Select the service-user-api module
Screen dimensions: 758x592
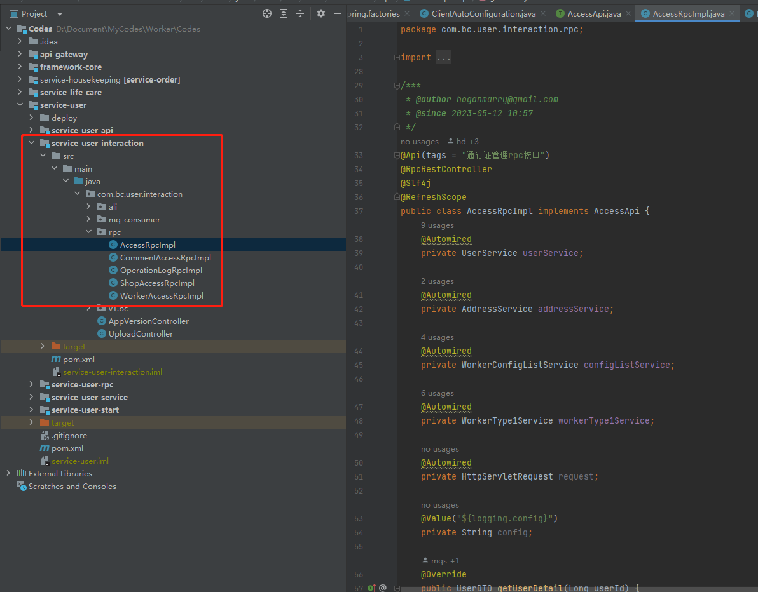click(x=81, y=130)
